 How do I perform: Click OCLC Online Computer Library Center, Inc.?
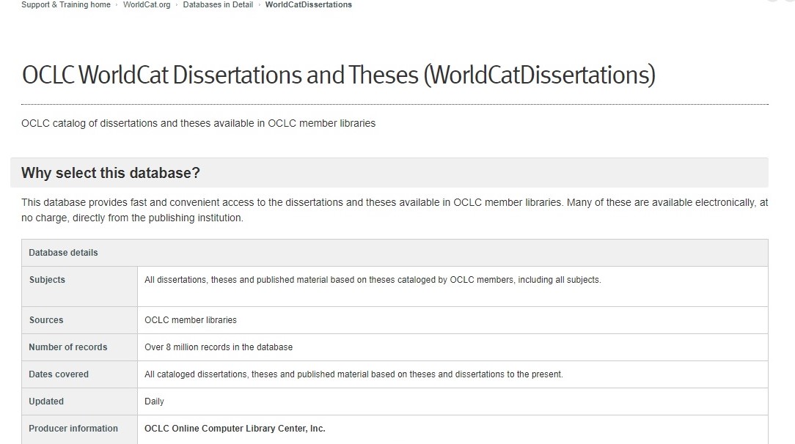[x=235, y=429]
